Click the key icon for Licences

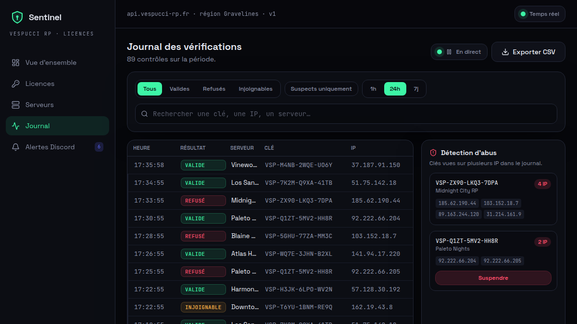click(x=16, y=84)
